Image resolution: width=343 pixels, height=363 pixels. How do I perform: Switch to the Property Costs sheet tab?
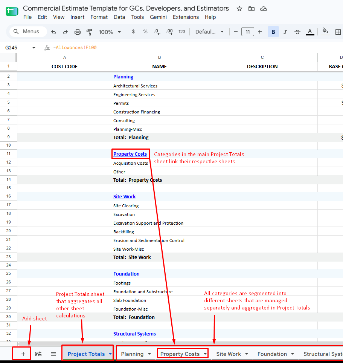coord(180,354)
